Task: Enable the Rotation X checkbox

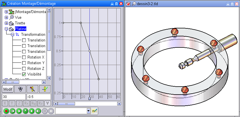Action: (x=24, y=57)
